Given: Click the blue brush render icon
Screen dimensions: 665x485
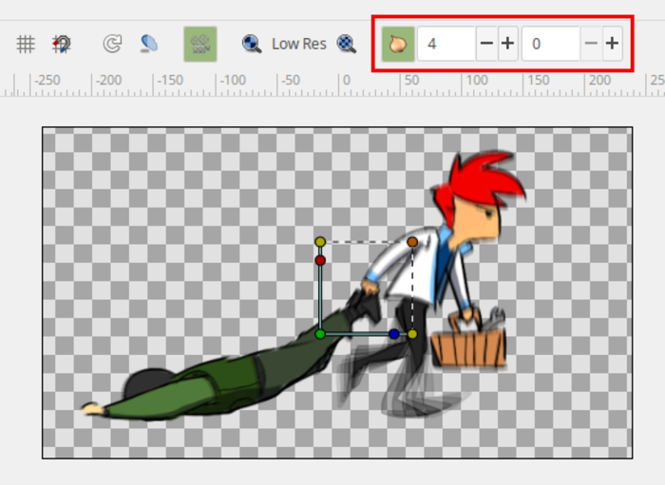Looking at the screenshot, I should (149, 44).
